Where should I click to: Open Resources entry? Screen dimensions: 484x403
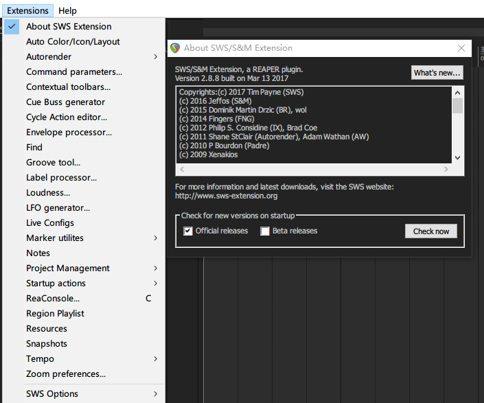(x=84, y=329)
